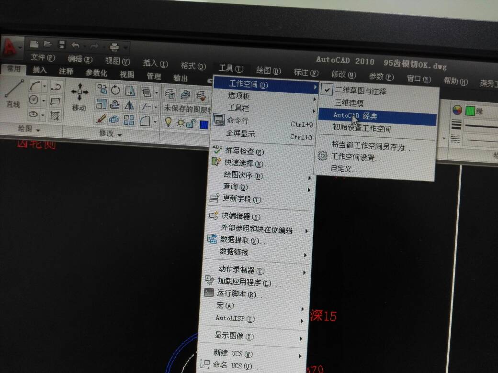Select the Circle draw tool
Image resolution: width=498 pixels, height=373 pixels.
pos(34,100)
